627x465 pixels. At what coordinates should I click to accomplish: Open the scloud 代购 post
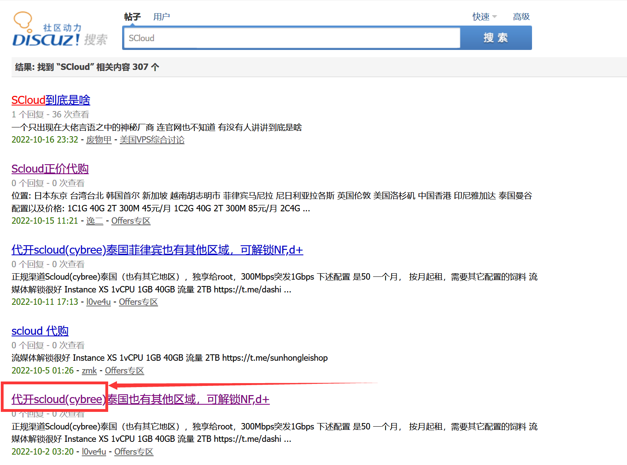click(40, 331)
